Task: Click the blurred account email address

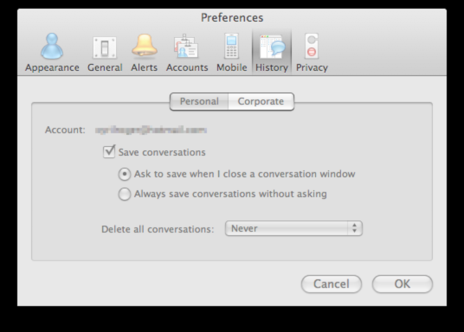Action: pos(151,130)
